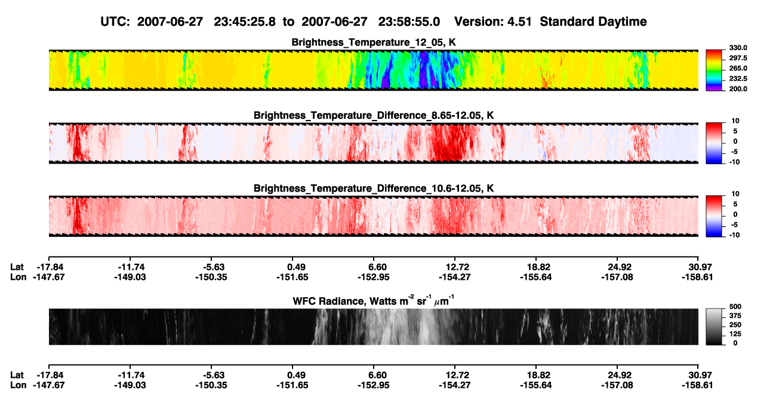Click the 10.6-12.05 difference image strip
Viewport: 776px width, 398px height.
point(373,216)
